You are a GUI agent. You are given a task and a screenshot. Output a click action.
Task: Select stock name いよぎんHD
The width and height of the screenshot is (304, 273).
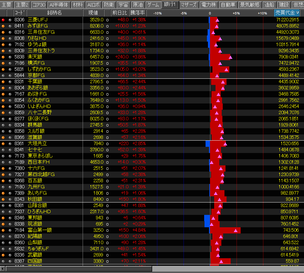[x=39, y=107]
